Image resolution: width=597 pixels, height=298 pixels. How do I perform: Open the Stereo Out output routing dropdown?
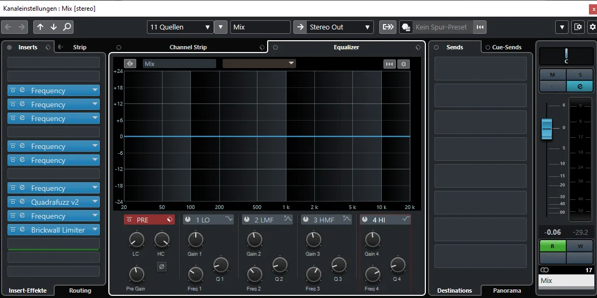[340, 27]
